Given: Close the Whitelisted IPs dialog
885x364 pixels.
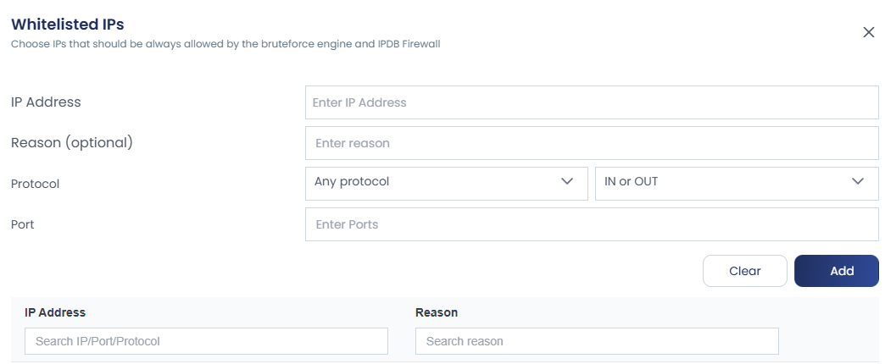Looking at the screenshot, I should pyautogui.click(x=868, y=32).
